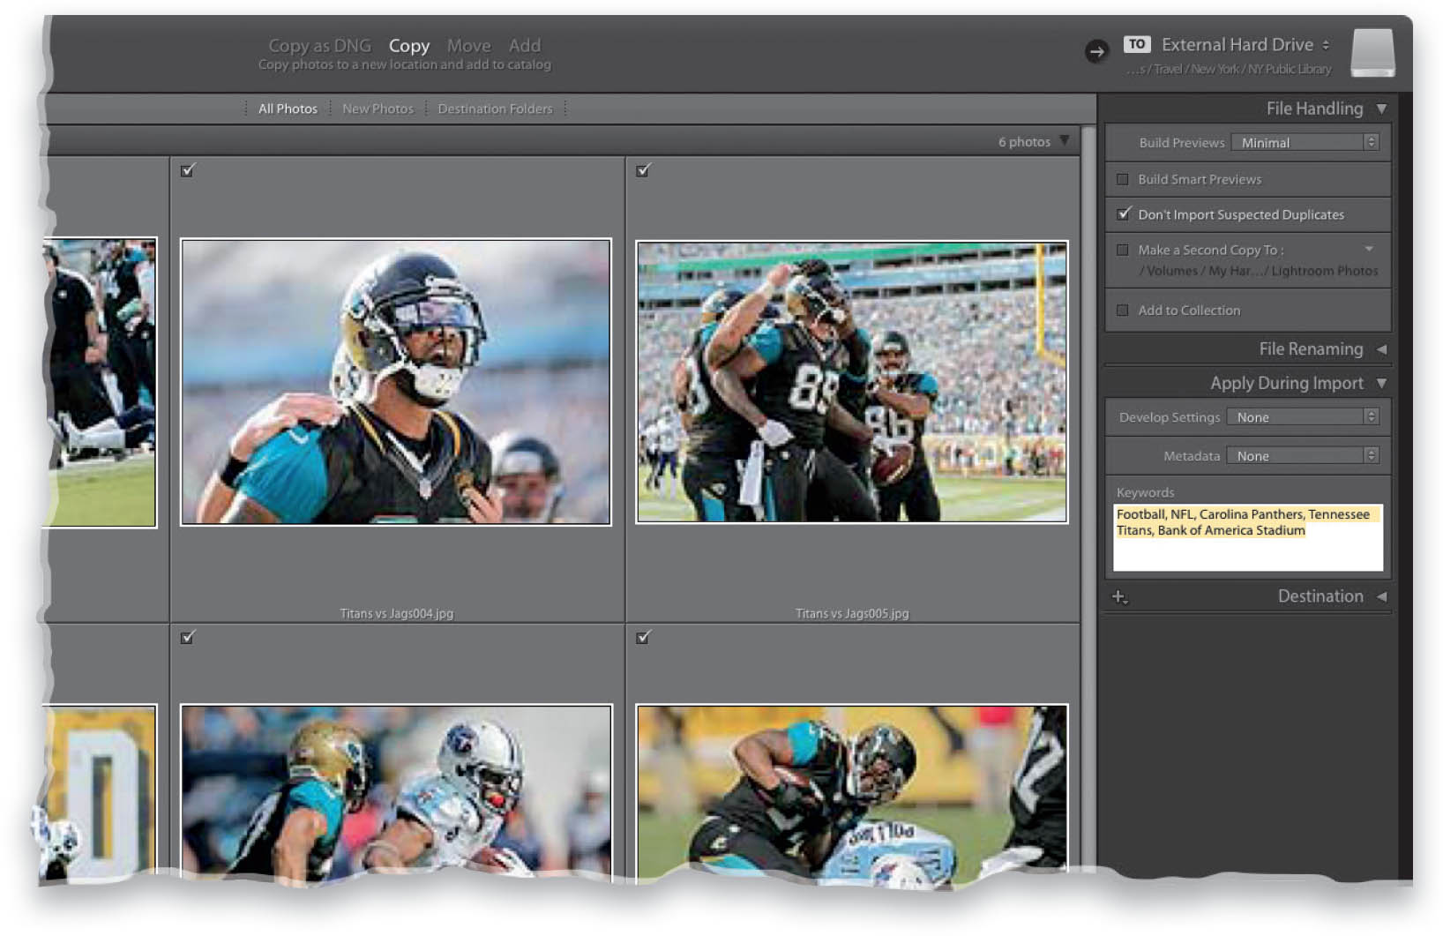Select the celebrating players number 89 thumbnail

[x=852, y=382]
